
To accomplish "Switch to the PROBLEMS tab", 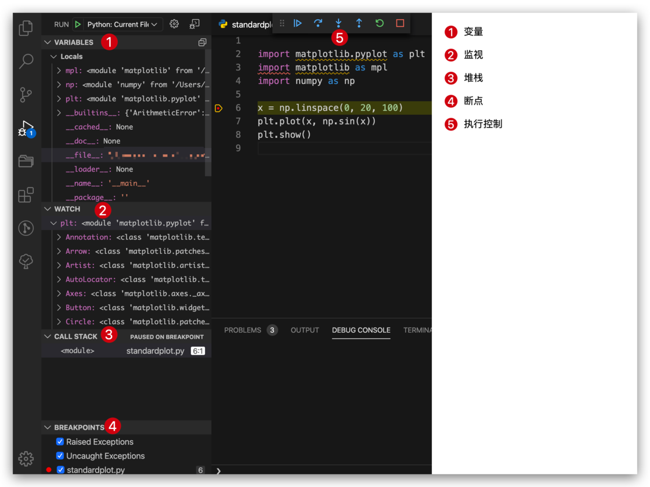I will 243,330.
